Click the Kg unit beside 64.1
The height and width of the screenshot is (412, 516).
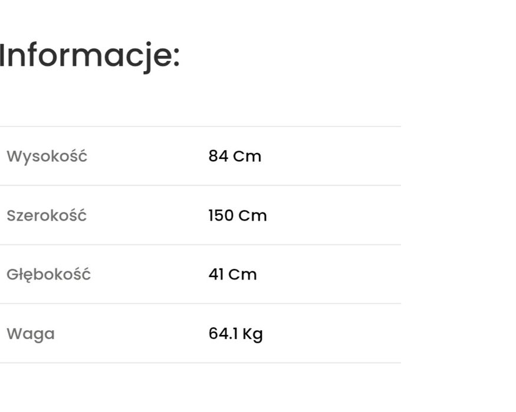pos(252,334)
